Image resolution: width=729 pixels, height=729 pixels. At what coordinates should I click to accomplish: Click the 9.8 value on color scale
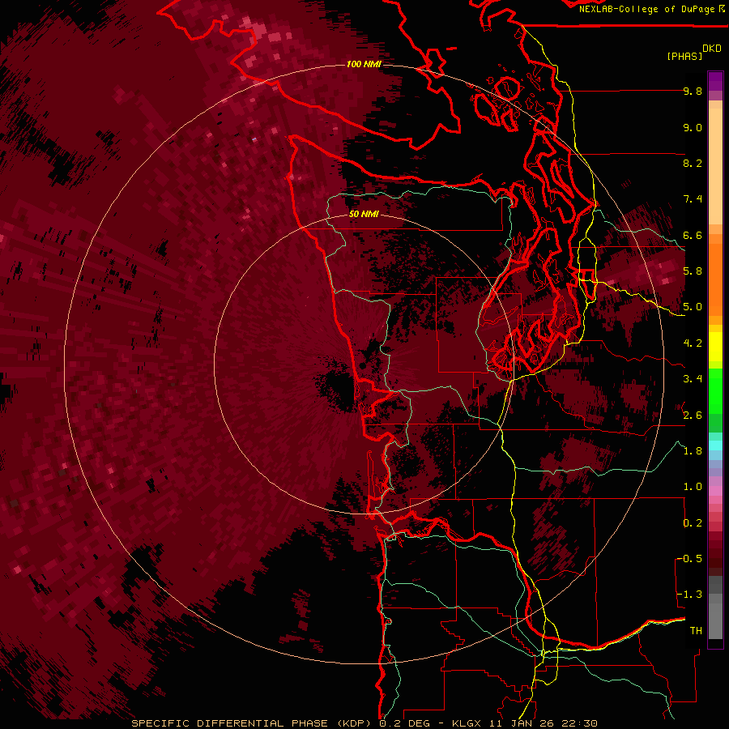coord(693,91)
